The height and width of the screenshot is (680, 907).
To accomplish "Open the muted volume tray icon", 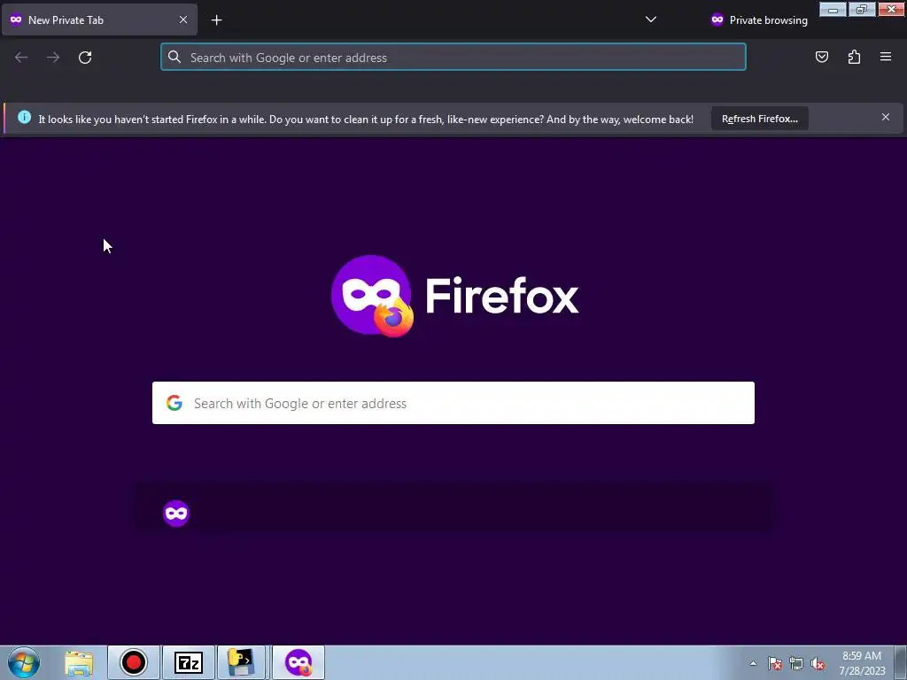I will click(818, 663).
